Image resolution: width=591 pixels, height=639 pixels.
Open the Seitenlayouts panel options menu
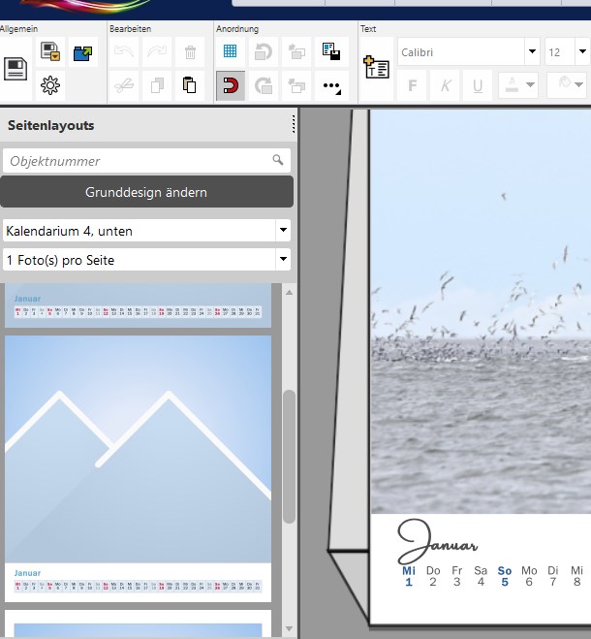294,124
